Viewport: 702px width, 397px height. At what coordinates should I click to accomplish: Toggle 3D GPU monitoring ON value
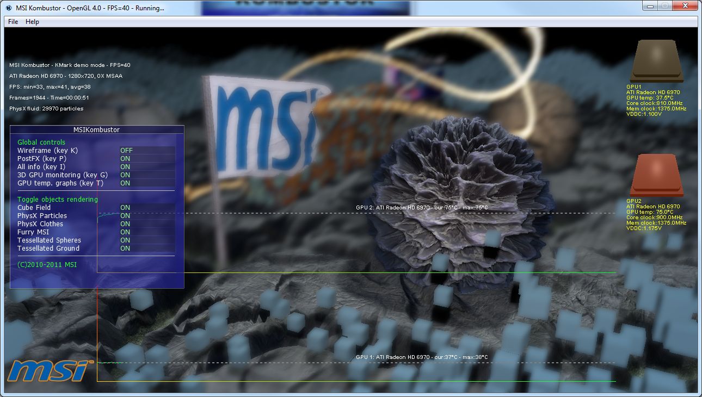(x=125, y=175)
